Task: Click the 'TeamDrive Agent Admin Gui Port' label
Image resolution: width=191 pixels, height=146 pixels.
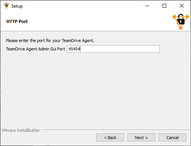Action: [x=35, y=49]
